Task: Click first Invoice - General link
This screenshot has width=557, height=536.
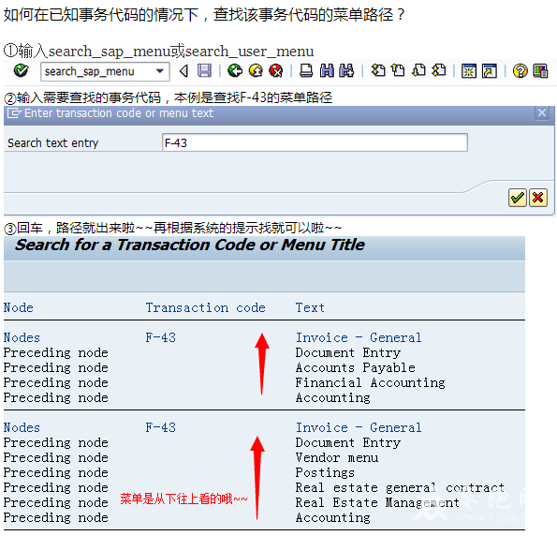Action: point(359,337)
